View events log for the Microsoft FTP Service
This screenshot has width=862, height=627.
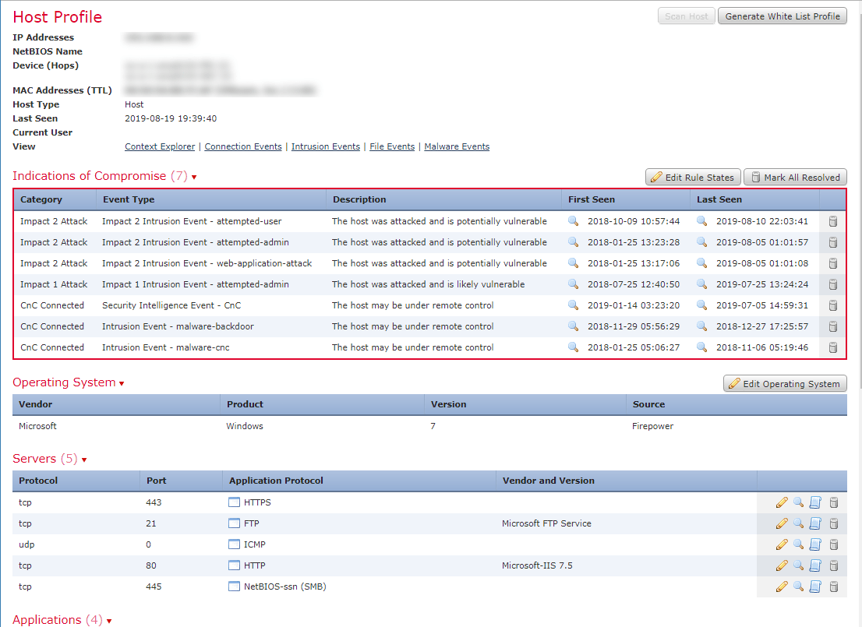pos(816,523)
